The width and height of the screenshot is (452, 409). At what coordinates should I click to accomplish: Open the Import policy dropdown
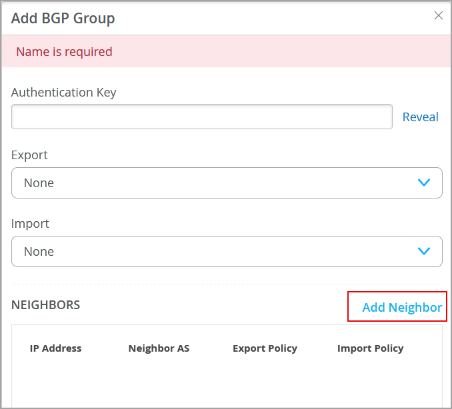(227, 251)
